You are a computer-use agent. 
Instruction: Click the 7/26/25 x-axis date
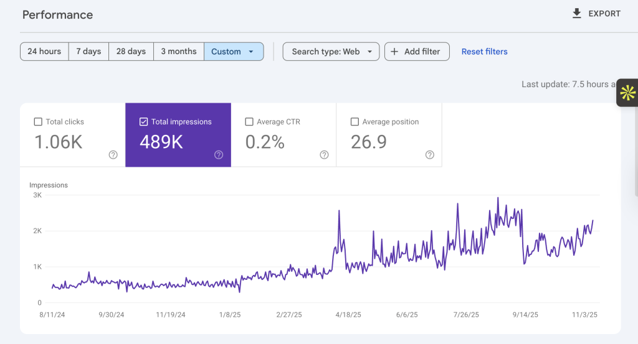[466, 315]
